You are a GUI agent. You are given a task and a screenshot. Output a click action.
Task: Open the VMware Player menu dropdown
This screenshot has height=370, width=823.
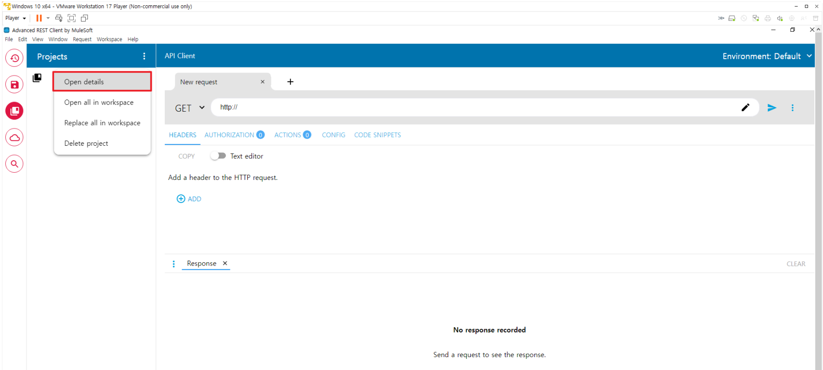click(x=15, y=18)
